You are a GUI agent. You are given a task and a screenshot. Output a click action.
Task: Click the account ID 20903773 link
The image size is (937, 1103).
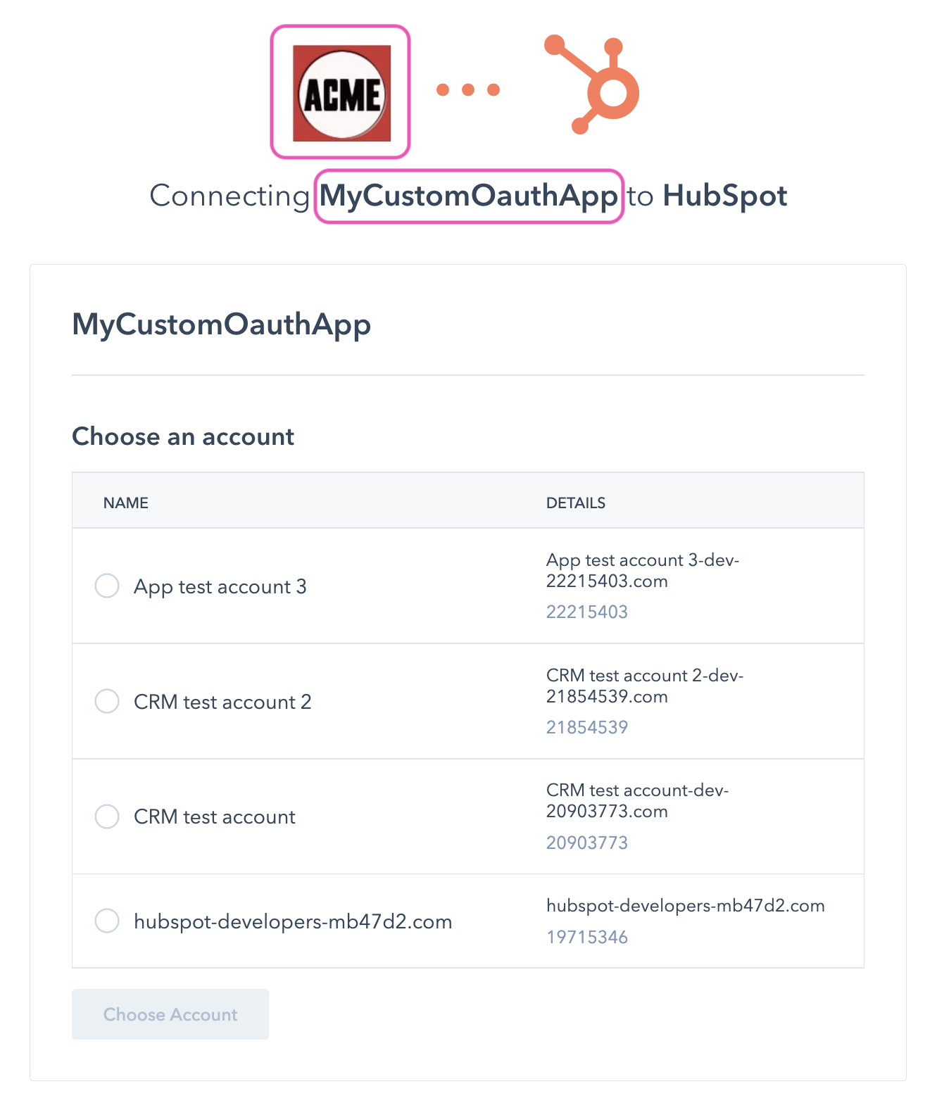(587, 842)
